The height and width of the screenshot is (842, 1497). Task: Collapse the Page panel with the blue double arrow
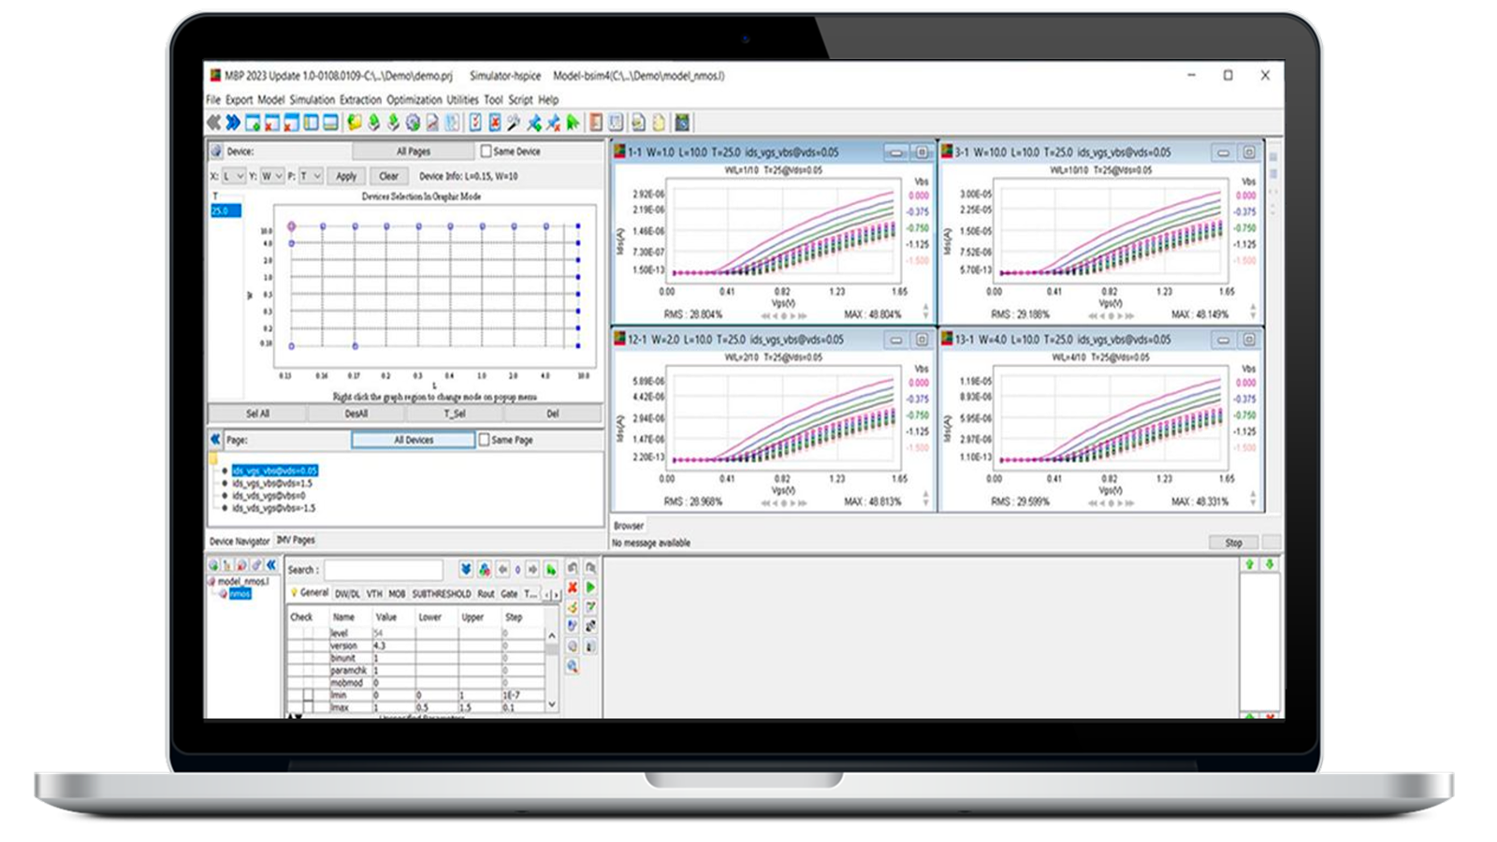215,439
